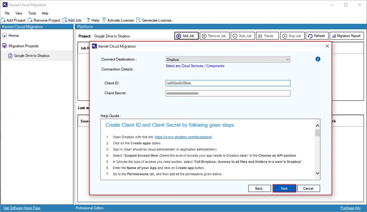The image size is (367, 212).
Task: Click the blue info icon in dialog
Action: 318,59
